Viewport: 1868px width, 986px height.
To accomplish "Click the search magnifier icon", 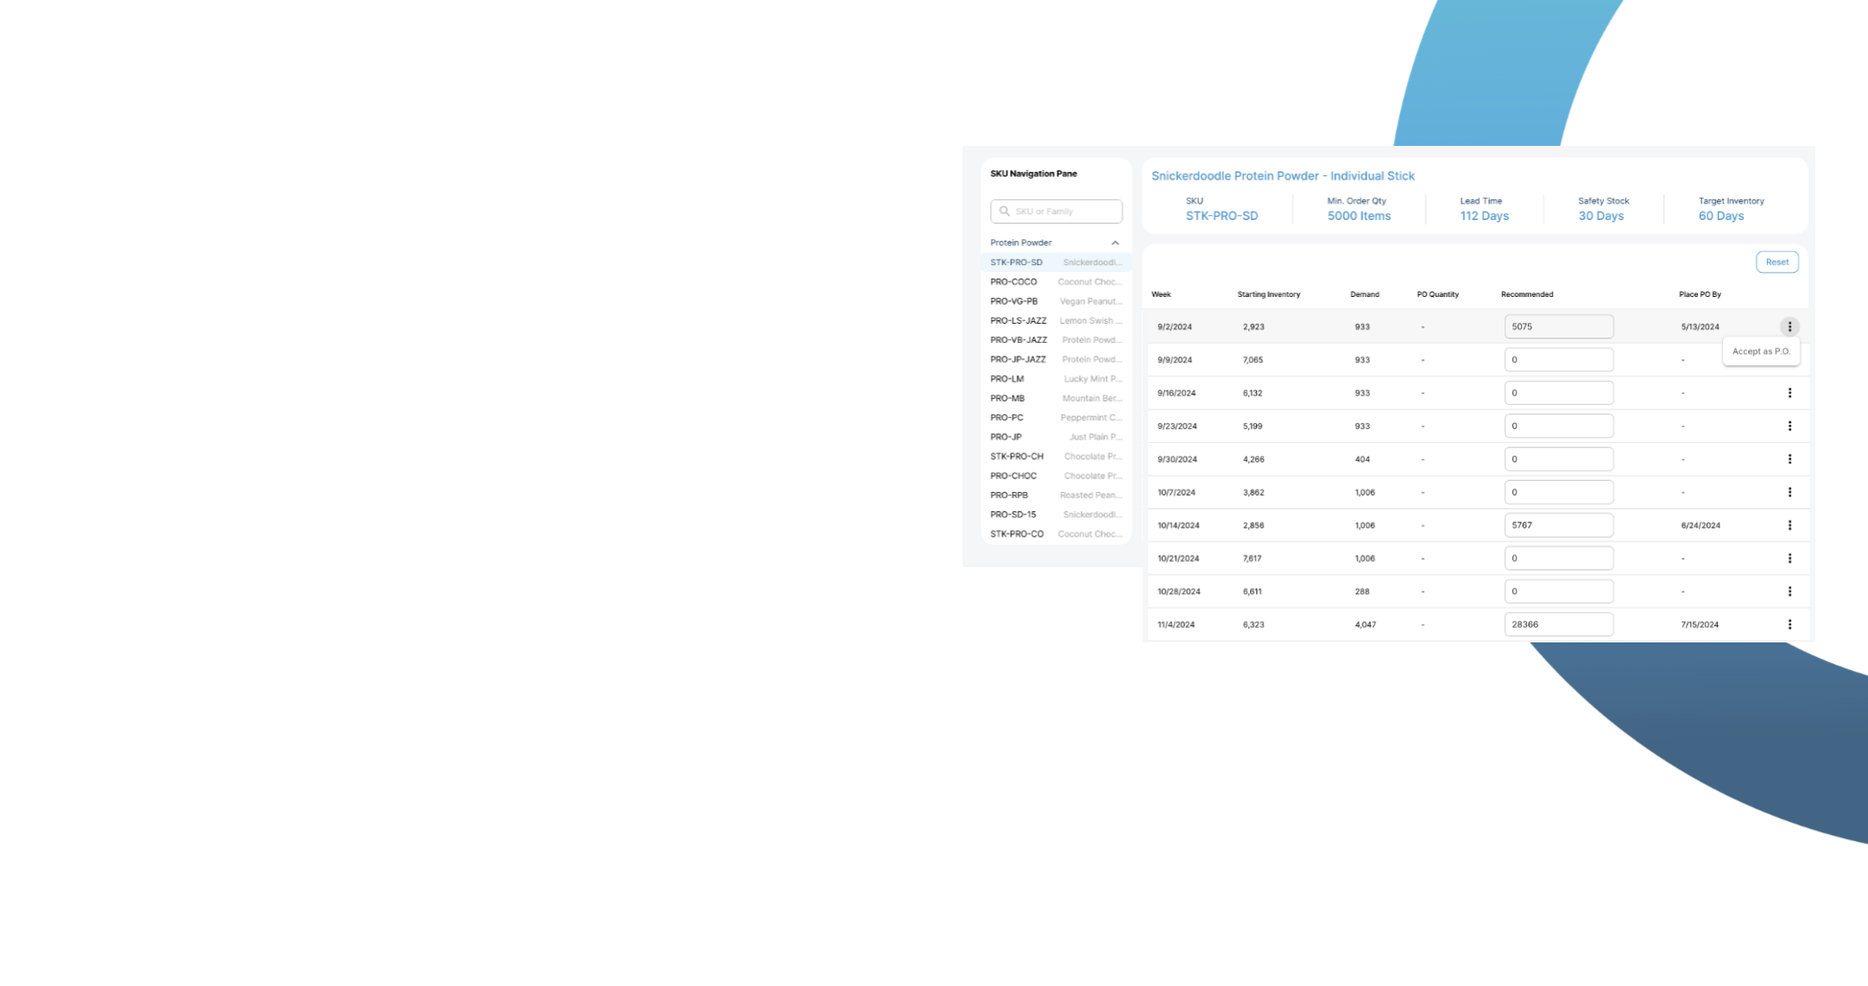I will tap(1004, 211).
